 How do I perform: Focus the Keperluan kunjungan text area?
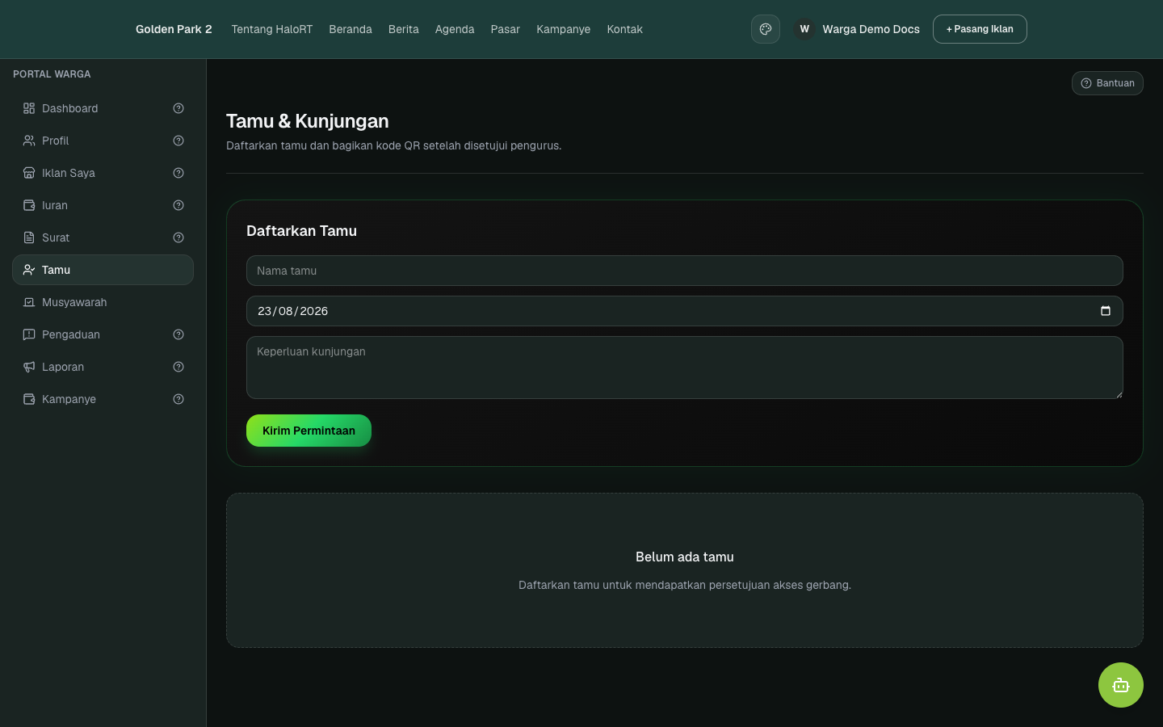pyautogui.click(x=685, y=368)
